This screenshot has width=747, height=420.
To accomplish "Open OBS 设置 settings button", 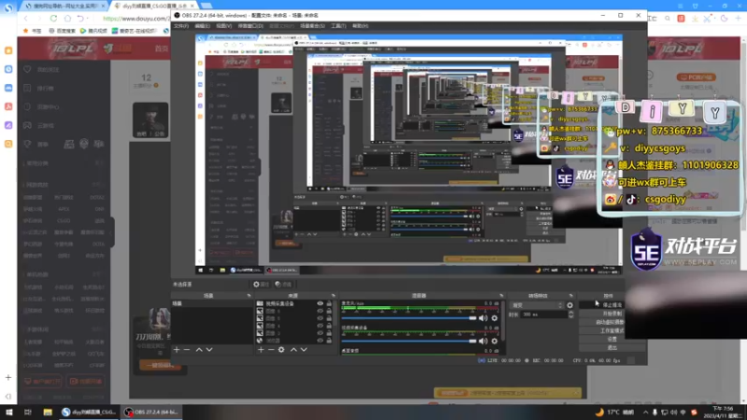I will tap(612, 339).
